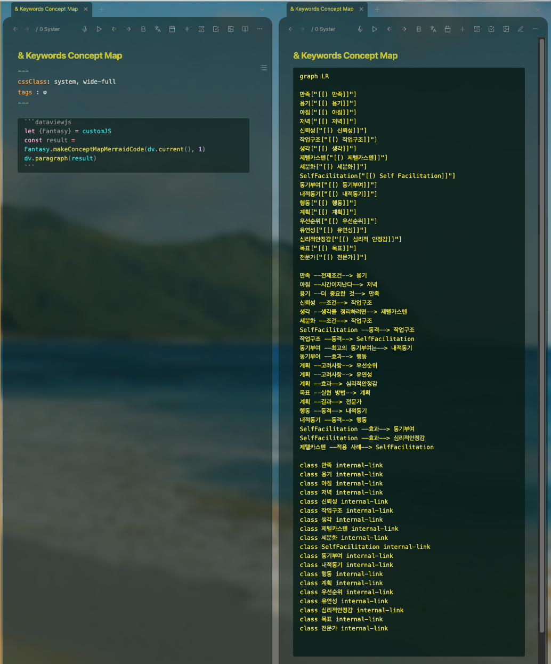Click the translate icon in right pane toolbar
Screen dimensions: 551x664
coord(433,29)
